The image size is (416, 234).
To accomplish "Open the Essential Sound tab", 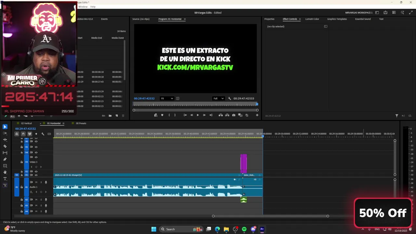I will [x=363, y=19].
